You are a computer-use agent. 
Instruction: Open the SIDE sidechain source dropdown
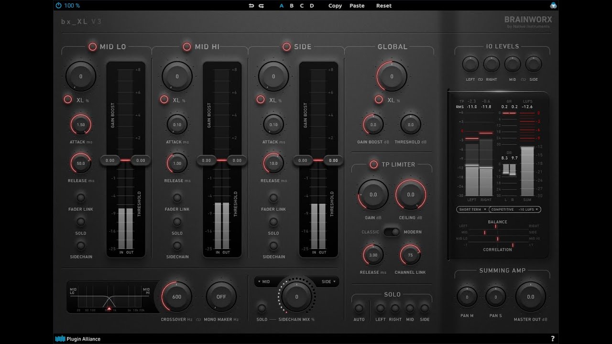328,281
